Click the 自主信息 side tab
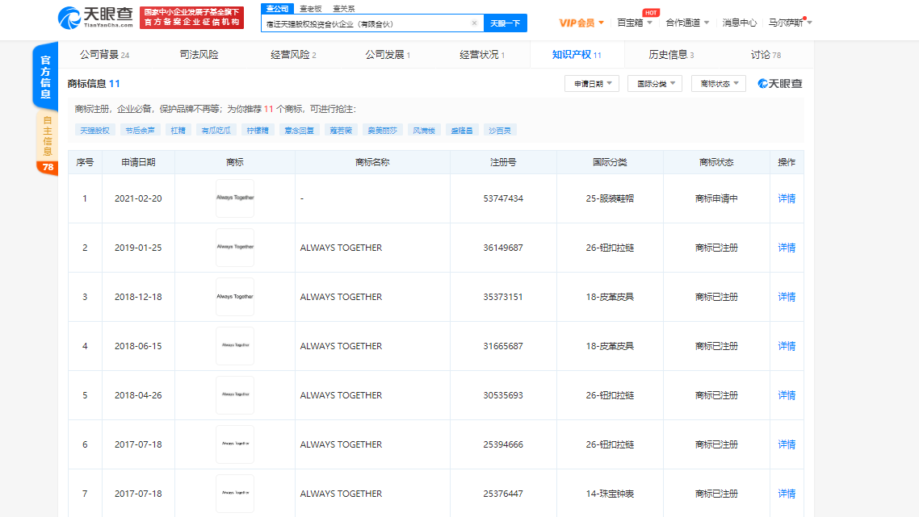Viewport: 919px width, 517px height. tap(47, 135)
